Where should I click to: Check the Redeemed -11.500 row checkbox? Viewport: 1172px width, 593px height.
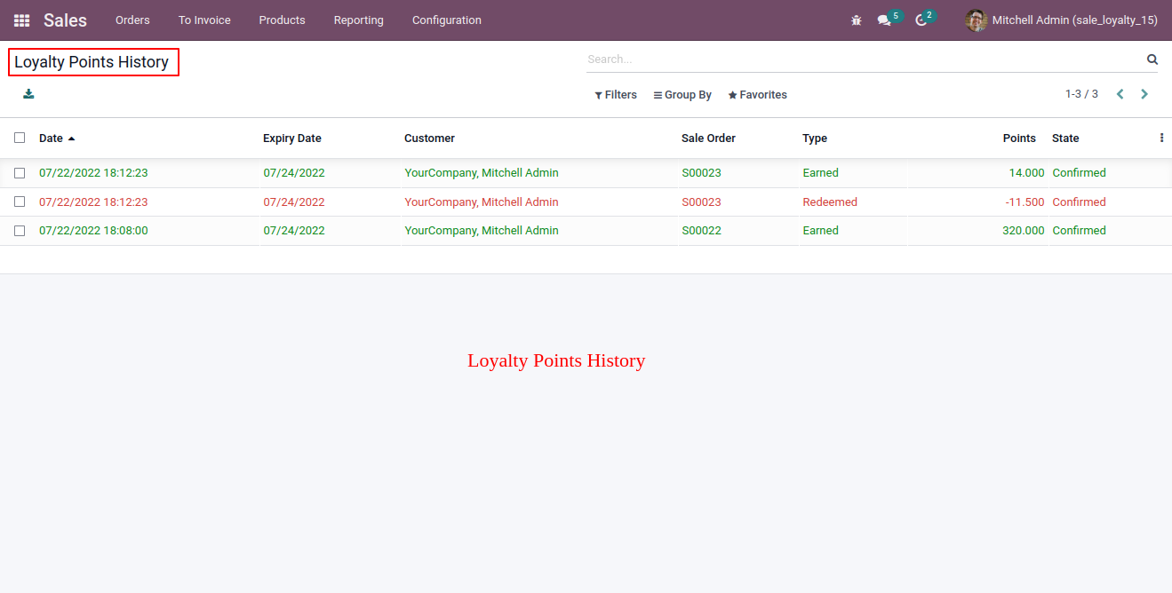20,202
